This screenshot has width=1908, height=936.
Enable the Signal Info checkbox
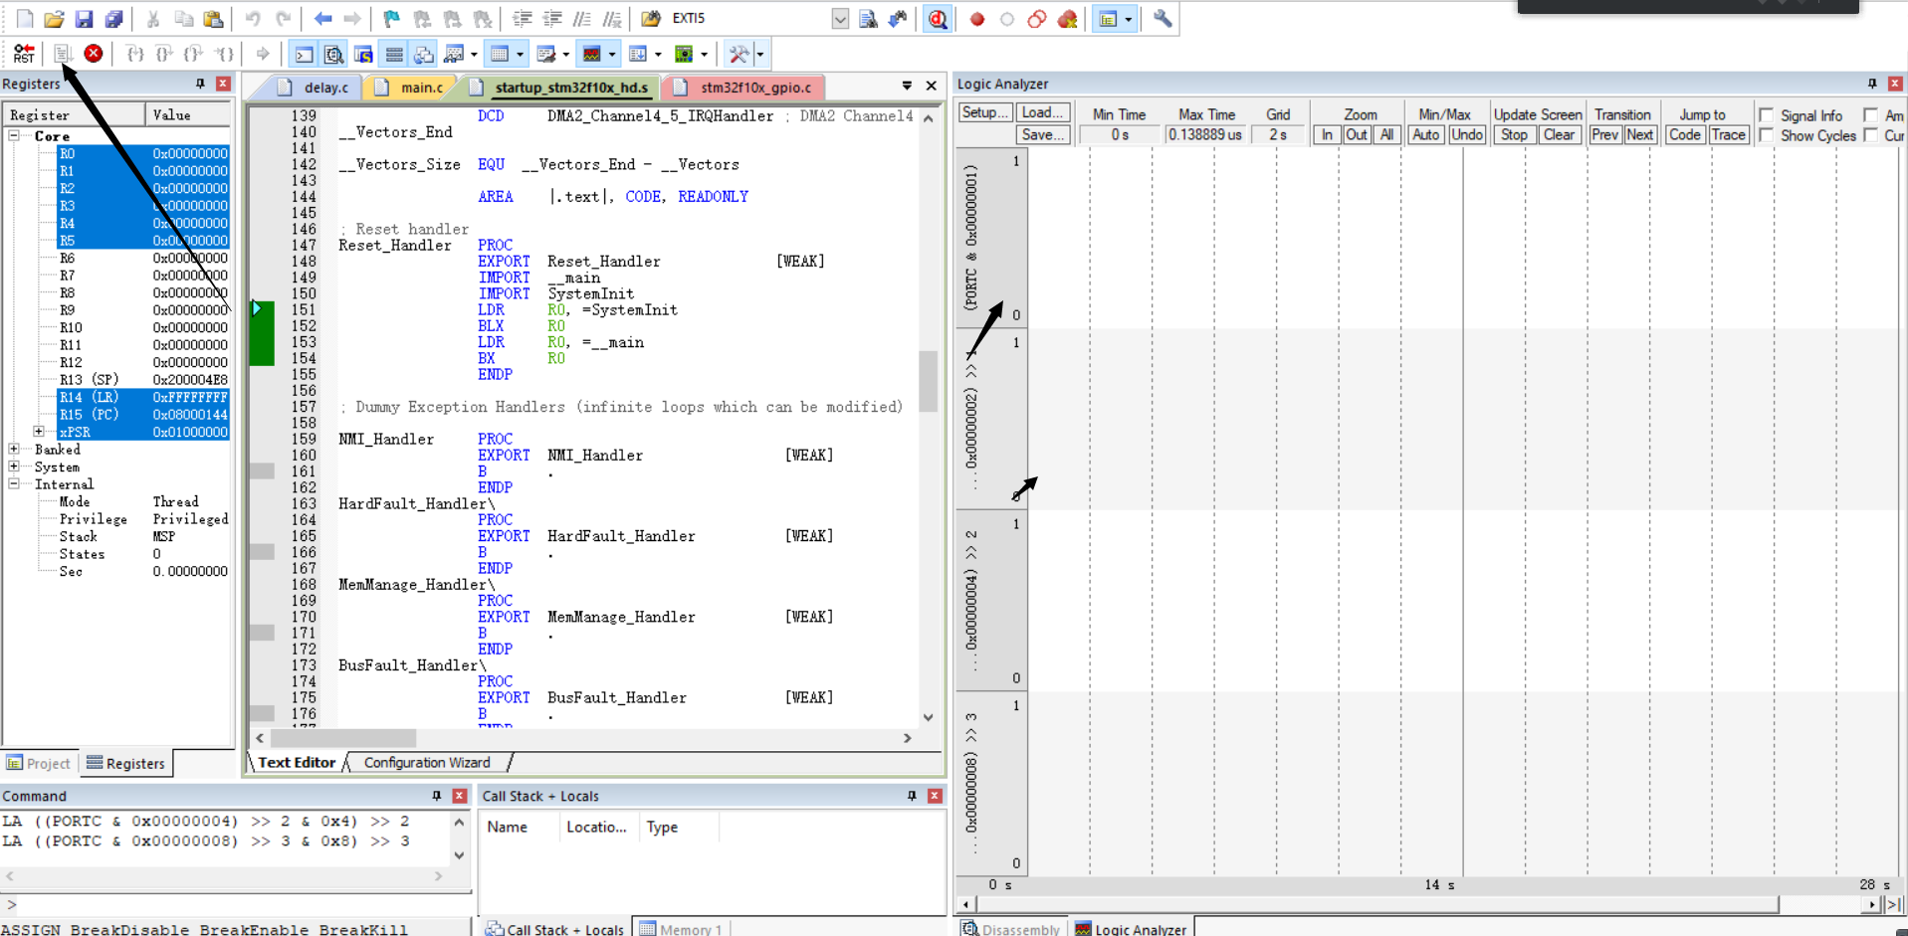pos(1767,115)
